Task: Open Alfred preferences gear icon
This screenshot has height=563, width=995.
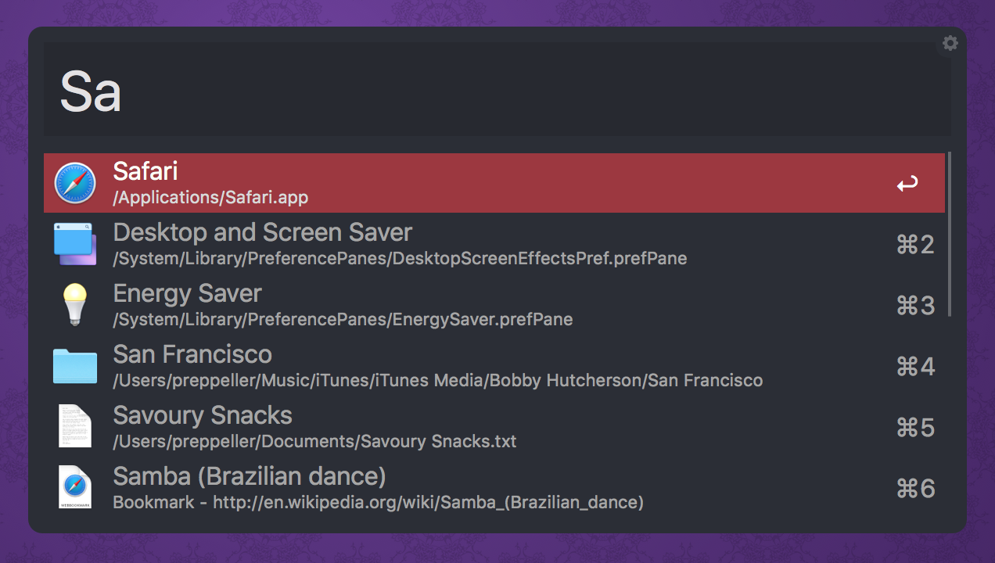Action: point(950,44)
